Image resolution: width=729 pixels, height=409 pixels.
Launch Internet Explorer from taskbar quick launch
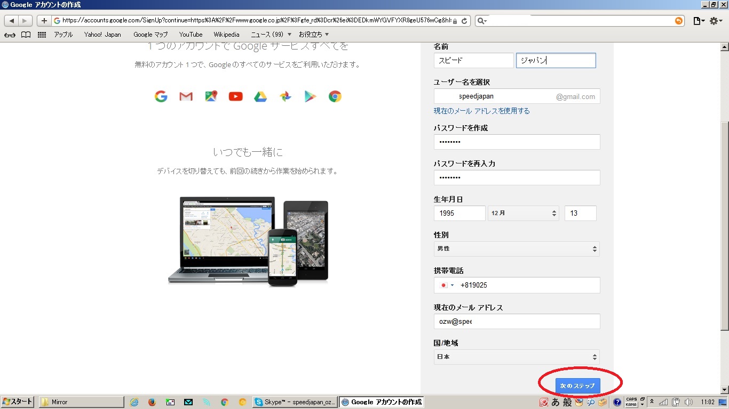coord(134,402)
